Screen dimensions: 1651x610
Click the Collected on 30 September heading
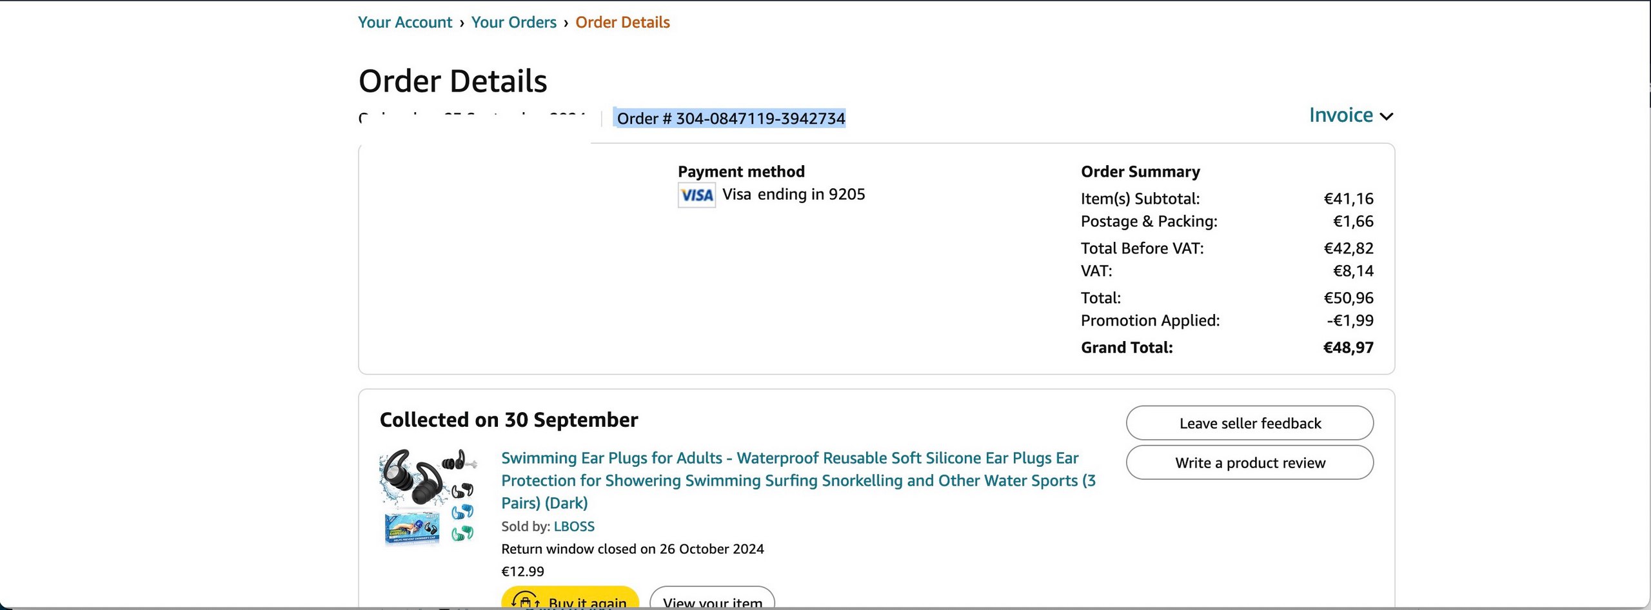pyautogui.click(x=509, y=420)
